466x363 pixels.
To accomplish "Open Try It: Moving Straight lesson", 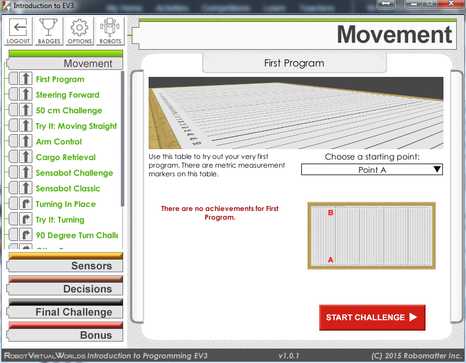I will pos(76,126).
